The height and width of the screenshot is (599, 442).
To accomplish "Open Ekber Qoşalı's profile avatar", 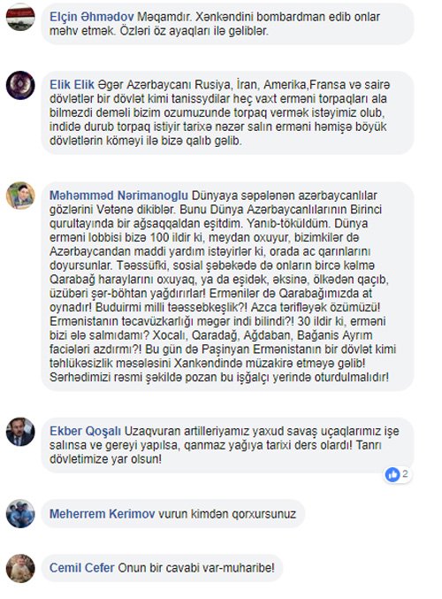I will [x=20, y=432].
